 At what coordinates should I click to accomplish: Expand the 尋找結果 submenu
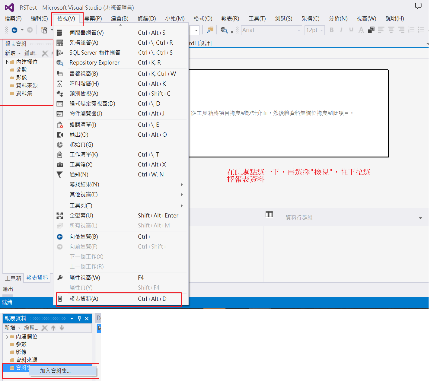[x=121, y=184]
